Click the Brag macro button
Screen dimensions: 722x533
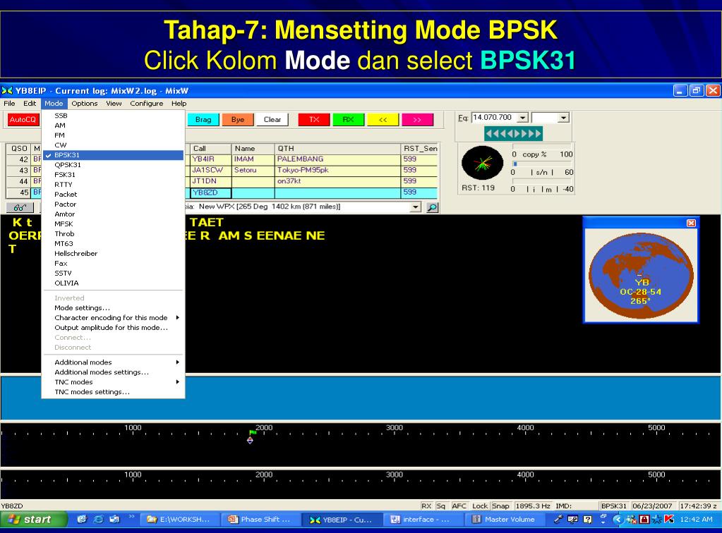[x=203, y=120]
